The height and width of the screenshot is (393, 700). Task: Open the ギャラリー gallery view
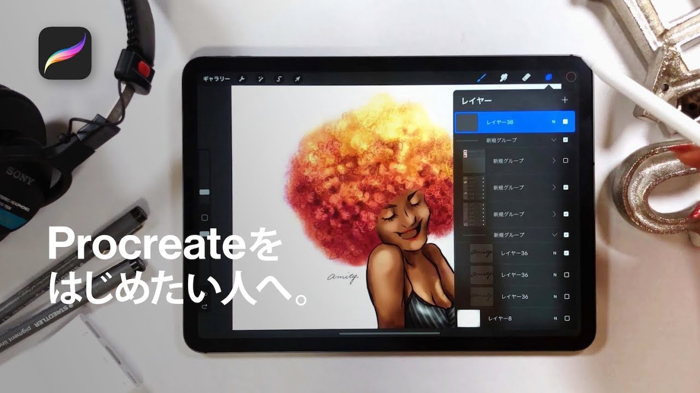click(217, 79)
